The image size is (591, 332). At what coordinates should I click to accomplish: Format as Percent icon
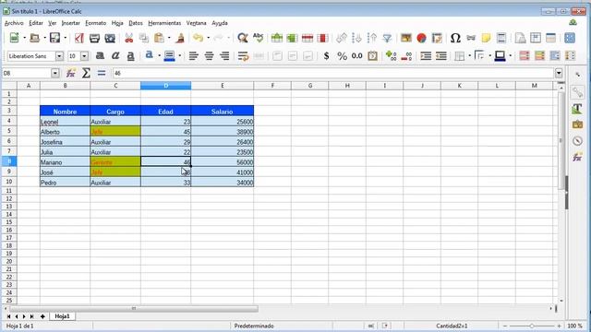(342, 56)
